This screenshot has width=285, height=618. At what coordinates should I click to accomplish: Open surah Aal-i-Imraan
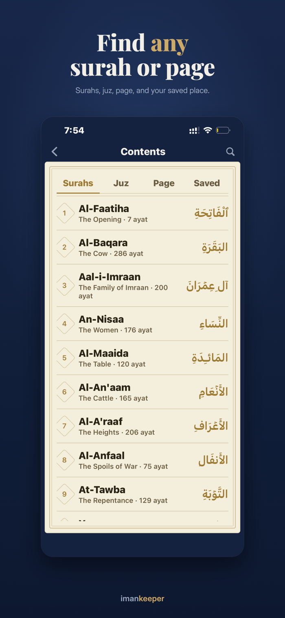tap(142, 285)
